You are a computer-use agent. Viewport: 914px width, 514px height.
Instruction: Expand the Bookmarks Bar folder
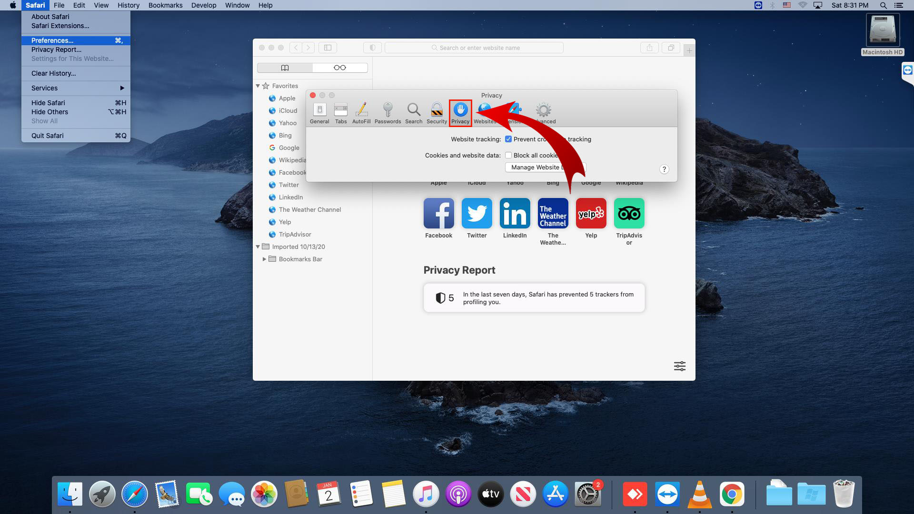[264, 259]
